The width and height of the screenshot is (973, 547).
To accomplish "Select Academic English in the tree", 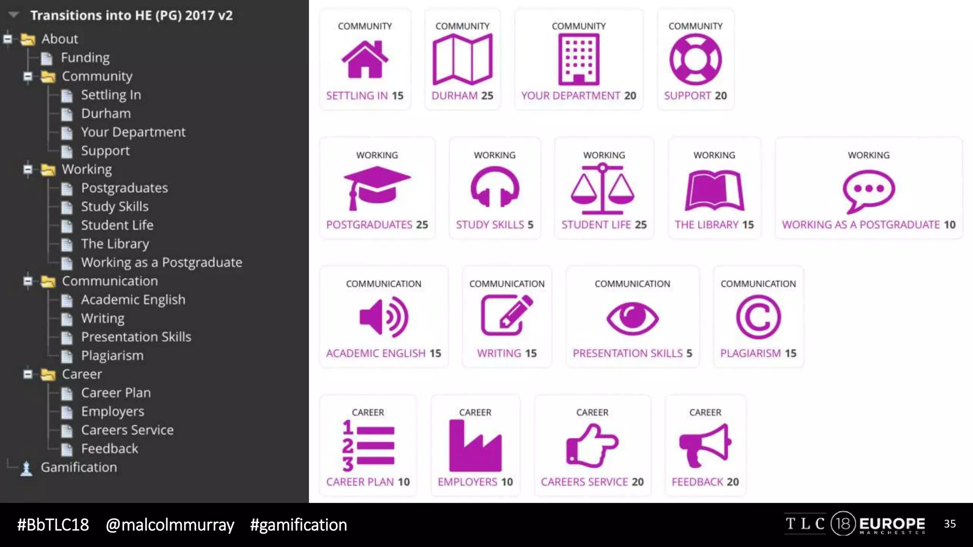I will pos(133,300).
